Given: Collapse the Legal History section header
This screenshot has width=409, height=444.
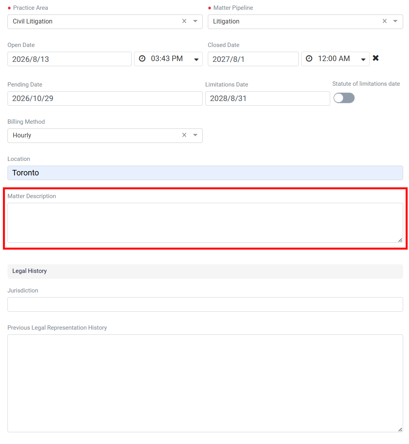Looking at the screenshot, I should tap(205, 271).
